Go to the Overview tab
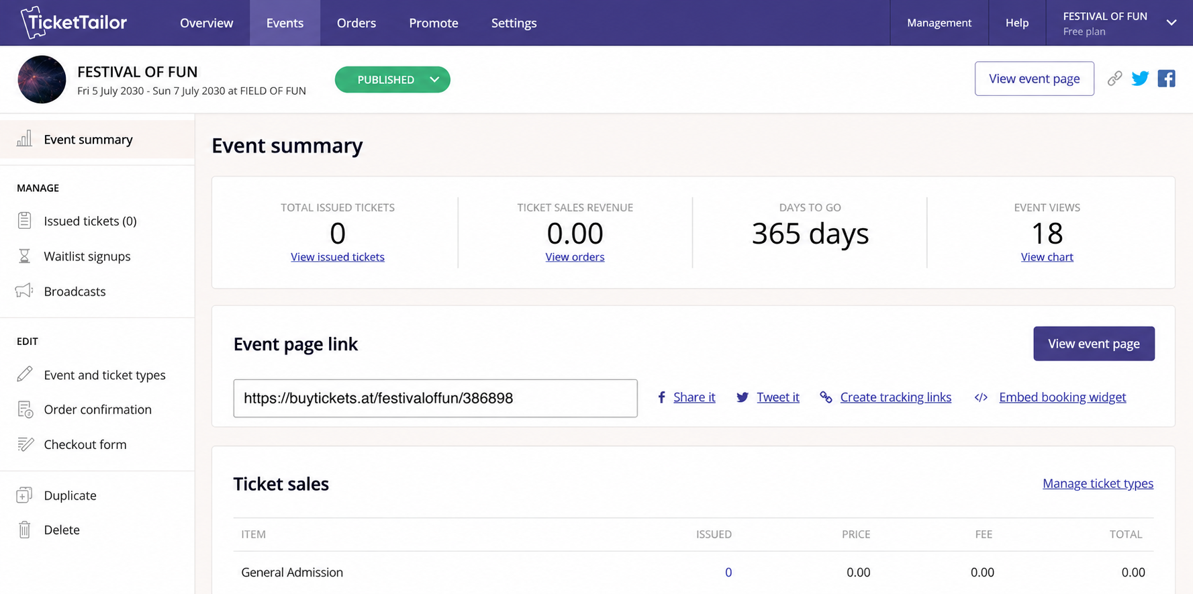The image size is (1193, 594). click(206, 23)
